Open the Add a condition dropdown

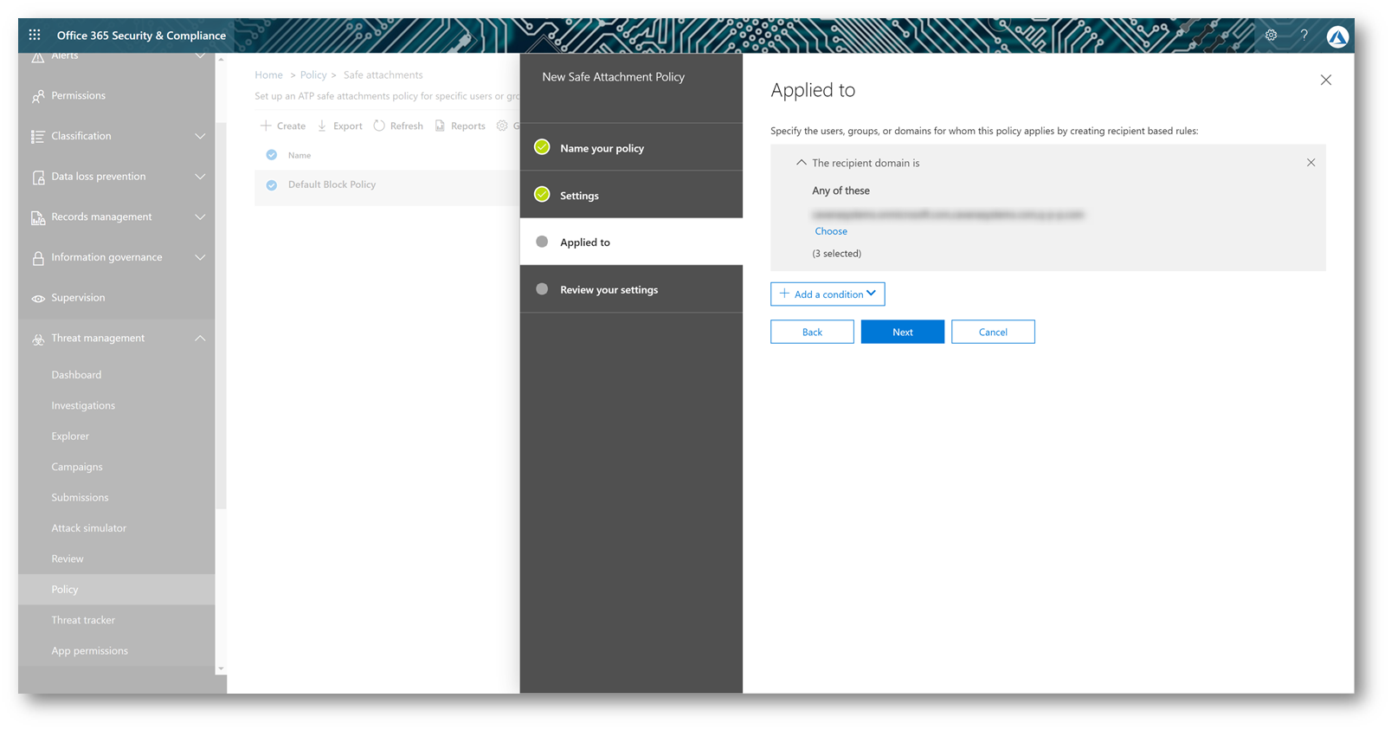tap(828, 294)
